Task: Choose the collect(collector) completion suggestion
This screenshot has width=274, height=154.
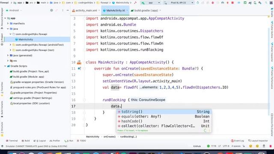Action: click(164, 126)
